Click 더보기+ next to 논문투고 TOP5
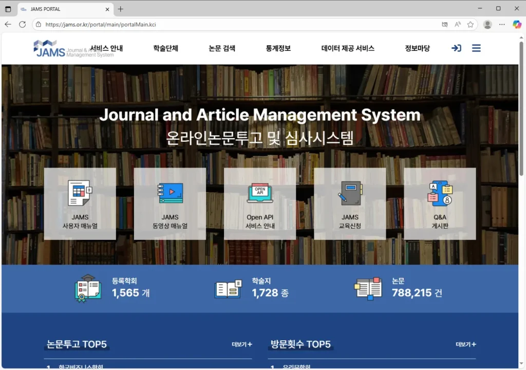Viewport: 526px width, 370px height. coord(242,344)
